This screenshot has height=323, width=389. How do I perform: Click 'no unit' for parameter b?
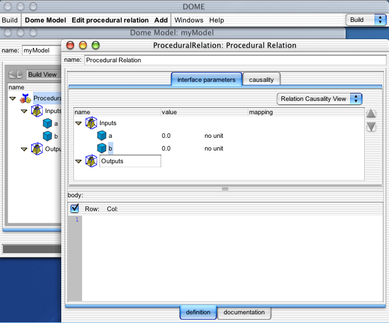point(214,148)
